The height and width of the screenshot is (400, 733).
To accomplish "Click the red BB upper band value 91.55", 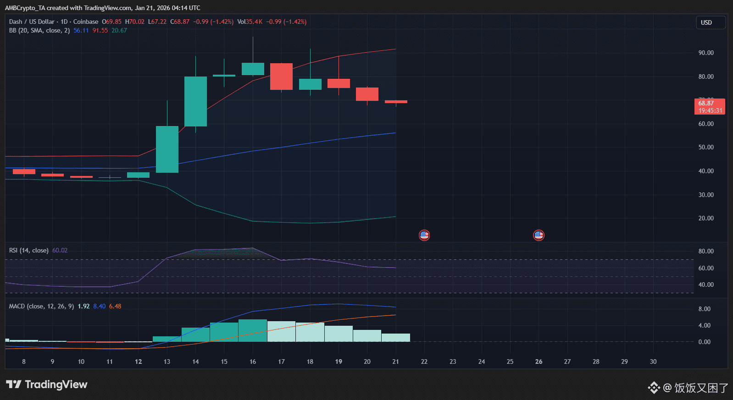I will pos(100,30).
